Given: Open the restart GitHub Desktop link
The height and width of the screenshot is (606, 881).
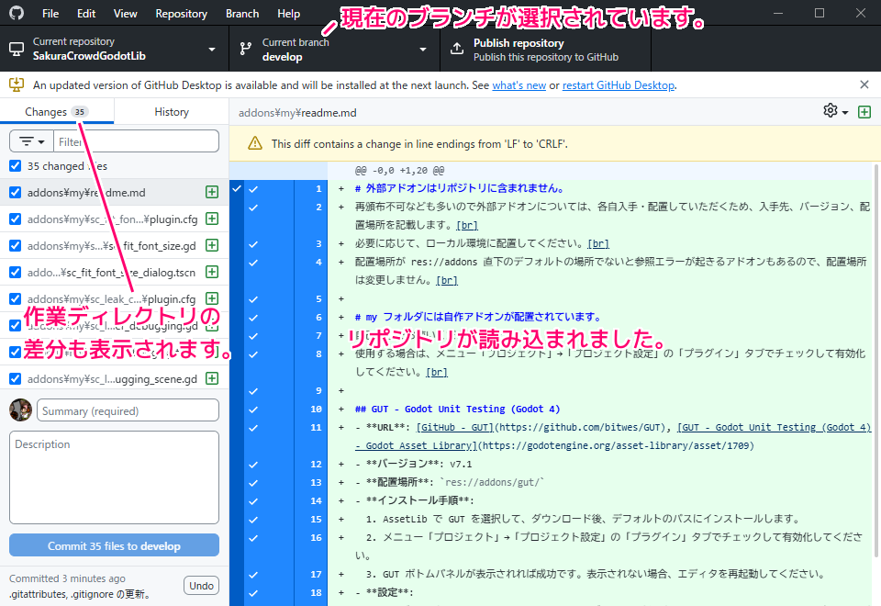Looking at the screenshot, I should (618, 85).
